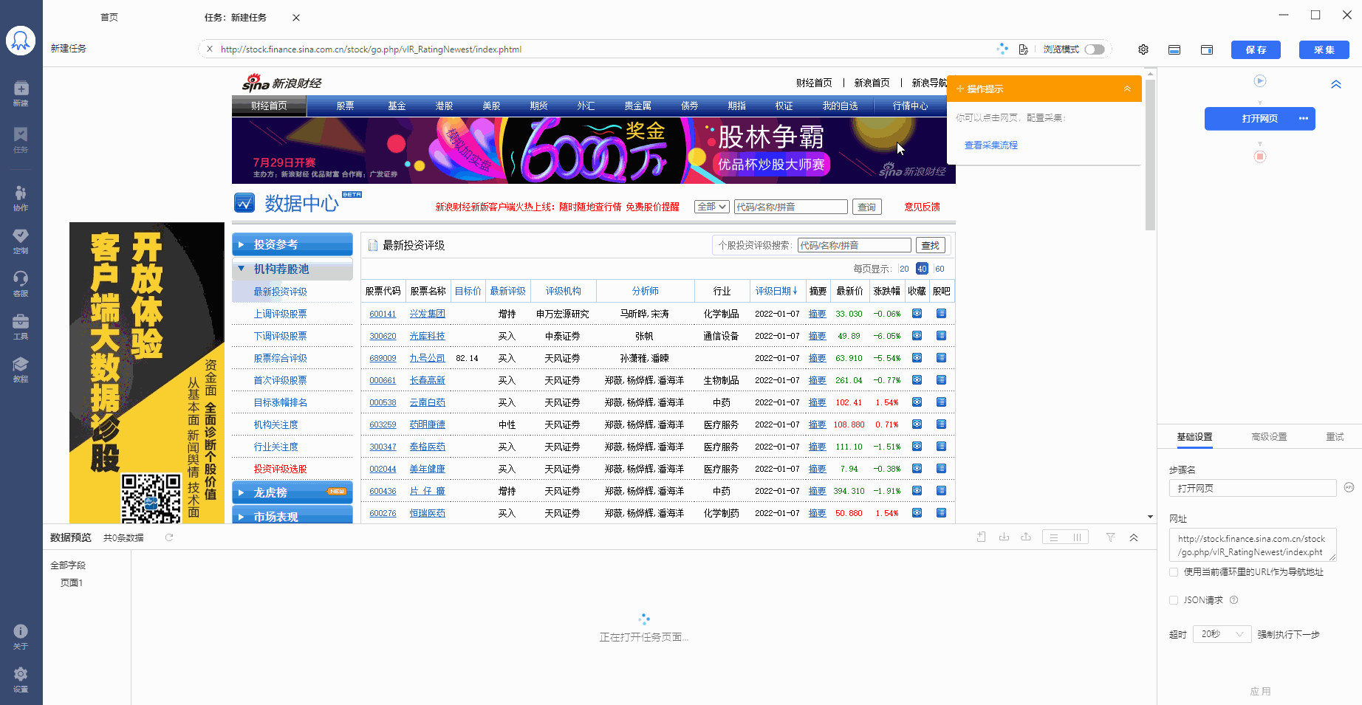Open 股票 in the Sina navigation bar

point(345,106)
